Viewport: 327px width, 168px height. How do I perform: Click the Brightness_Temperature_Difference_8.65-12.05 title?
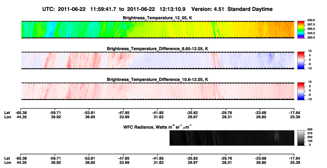[158, 49]
